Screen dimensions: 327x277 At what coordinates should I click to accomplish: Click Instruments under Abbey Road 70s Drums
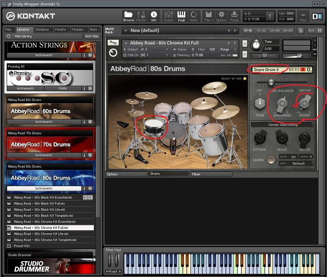[44, 155]
